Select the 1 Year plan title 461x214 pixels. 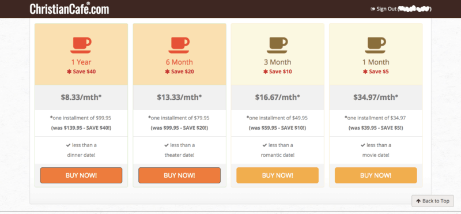[81, 62]
